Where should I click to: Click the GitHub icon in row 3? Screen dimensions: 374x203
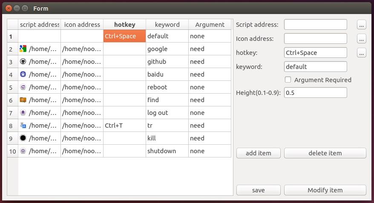point(23,61)
